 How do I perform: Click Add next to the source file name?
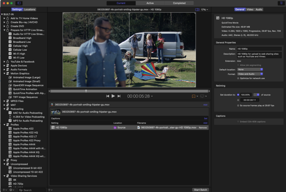coord(205,105)
